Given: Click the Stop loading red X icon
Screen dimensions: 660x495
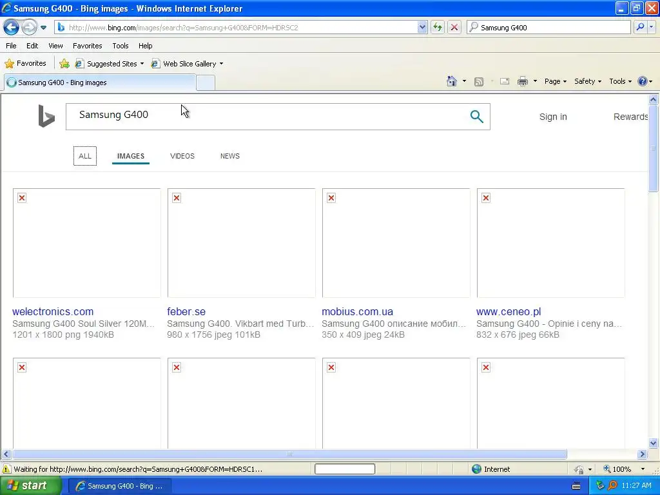Looking at the screenshot, I should click(x=454, y=27).
